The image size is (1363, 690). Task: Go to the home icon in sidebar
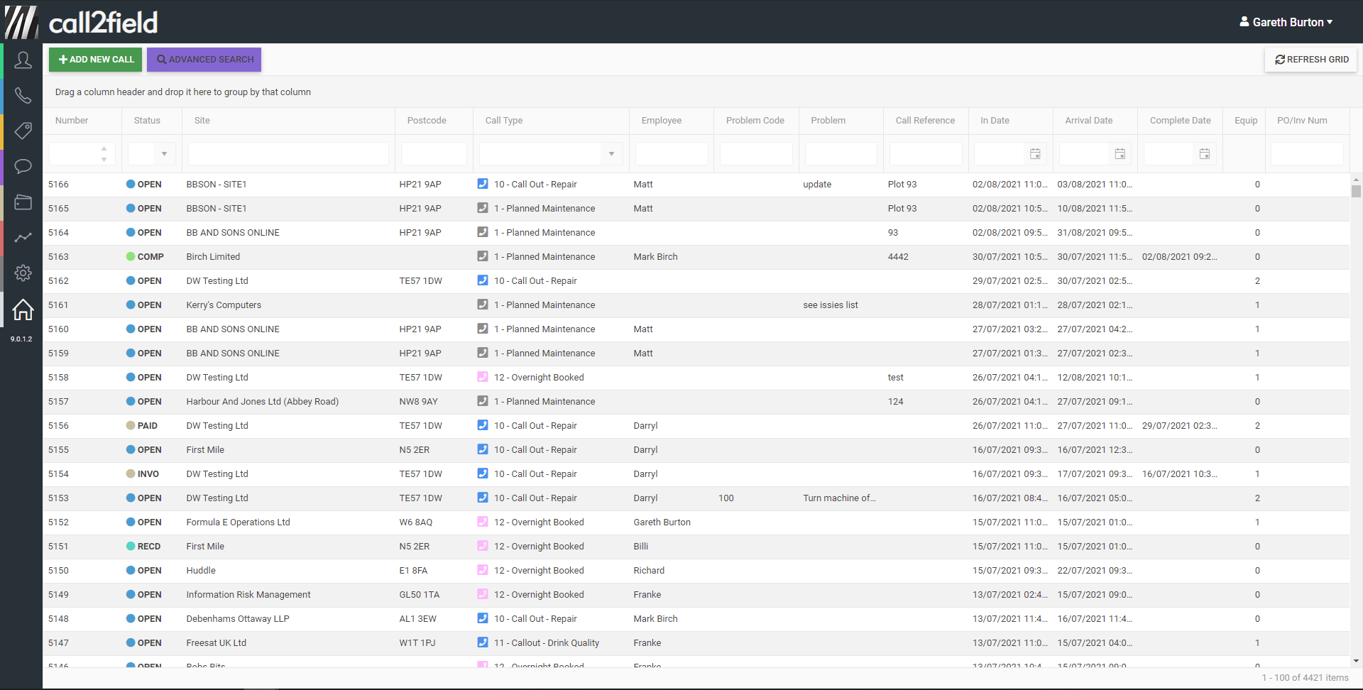23,310
